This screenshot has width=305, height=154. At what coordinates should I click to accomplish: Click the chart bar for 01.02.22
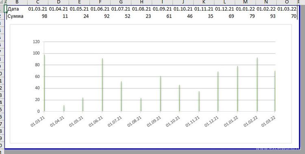257,84
